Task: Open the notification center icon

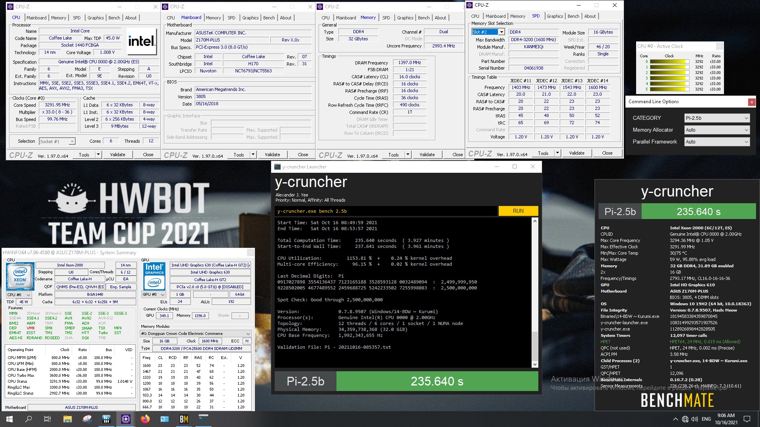Action: (747, 419)
